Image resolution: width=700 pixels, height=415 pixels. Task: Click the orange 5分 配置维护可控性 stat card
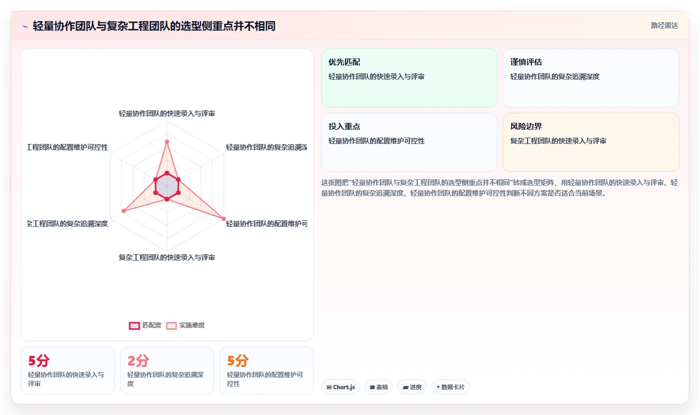[x=266, y=370]
